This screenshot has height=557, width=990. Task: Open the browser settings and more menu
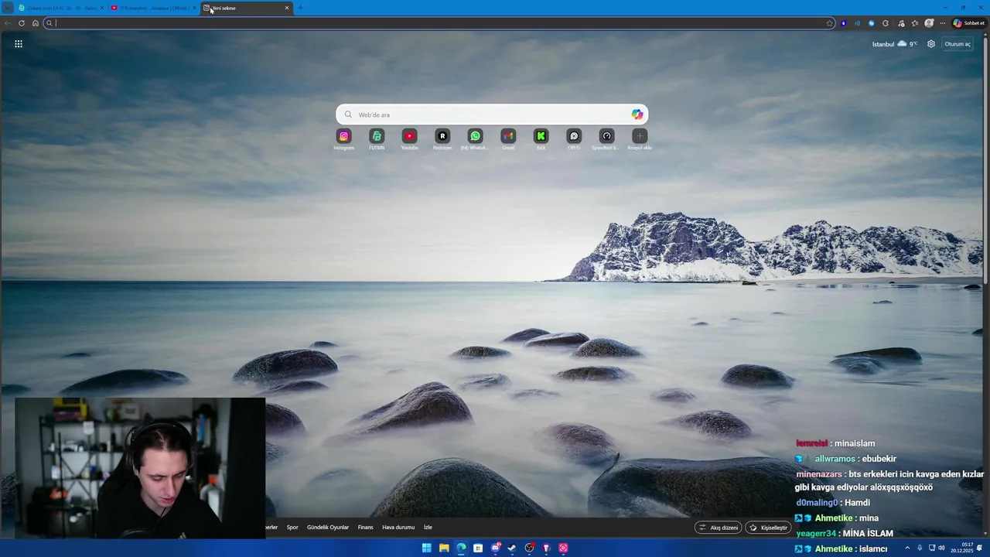point(943,23)
